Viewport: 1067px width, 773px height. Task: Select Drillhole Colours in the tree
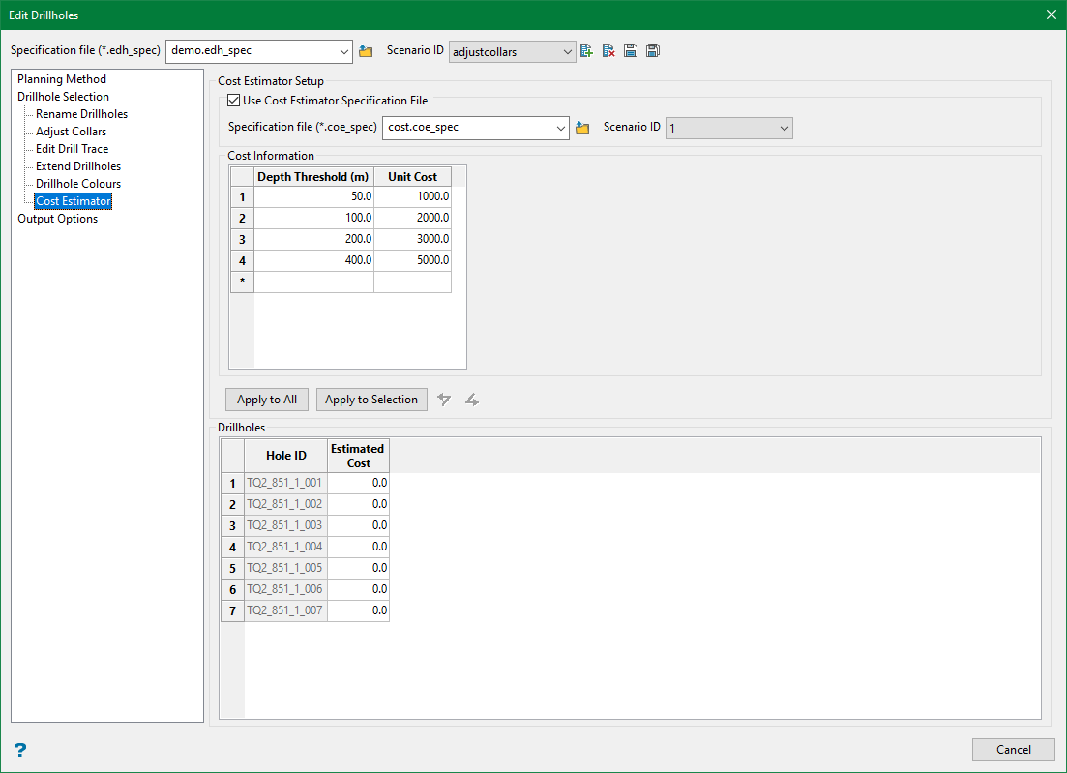click(x=78, y=184)
